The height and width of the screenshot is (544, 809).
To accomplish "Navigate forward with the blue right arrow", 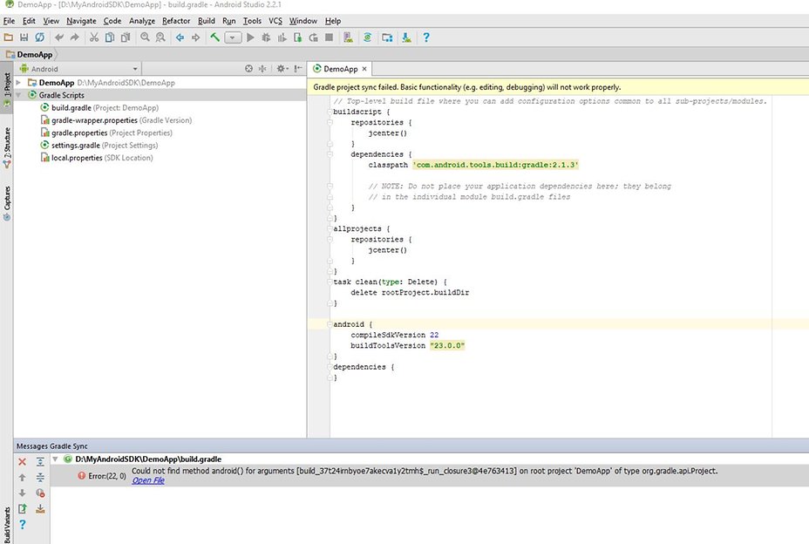I will pos(195,37).
